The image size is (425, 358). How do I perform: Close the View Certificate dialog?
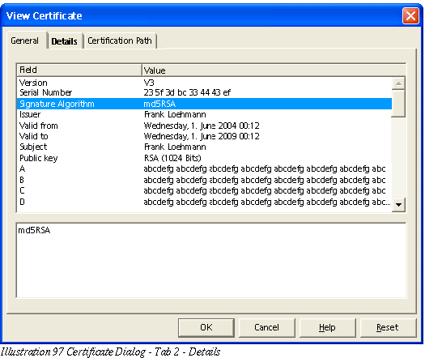[411, 15]
